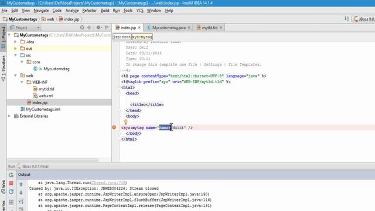Expand the .idea folder

click(16, 42)
